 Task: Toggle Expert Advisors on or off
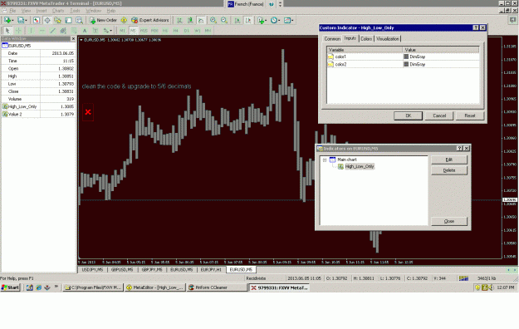pyautogui.click(x=150, y=20)
